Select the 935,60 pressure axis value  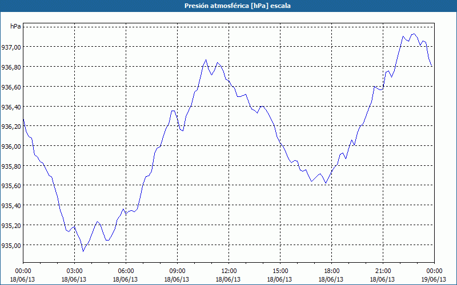click(11, 186)
